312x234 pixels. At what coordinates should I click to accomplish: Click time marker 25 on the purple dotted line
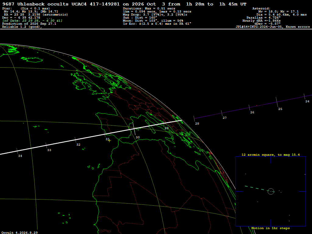(x=277, y=102)
